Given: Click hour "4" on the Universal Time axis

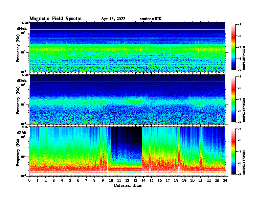Looking at the screenshot, I should point(62,181).
